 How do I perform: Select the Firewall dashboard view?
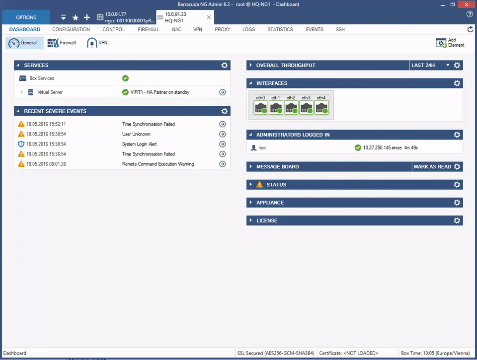(x=62, y=43)
